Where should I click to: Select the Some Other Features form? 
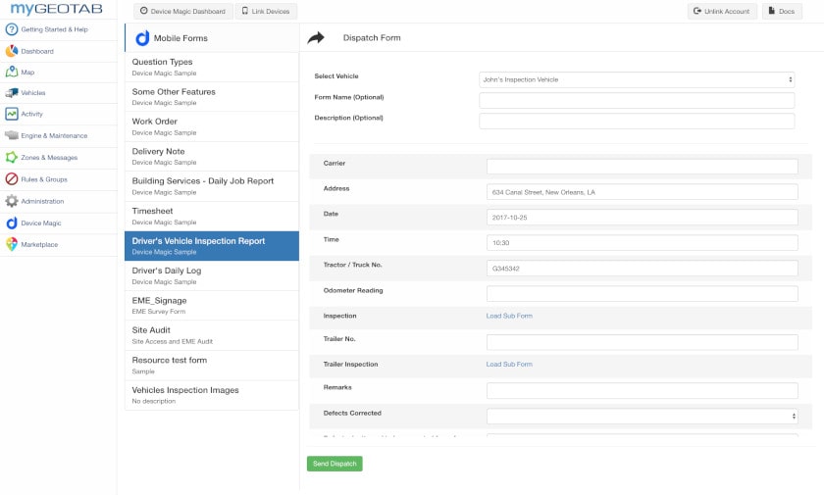click(x=212, y=97)
